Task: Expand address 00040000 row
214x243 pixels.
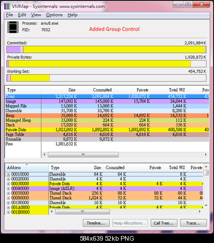Action: (x=8, y=189)
